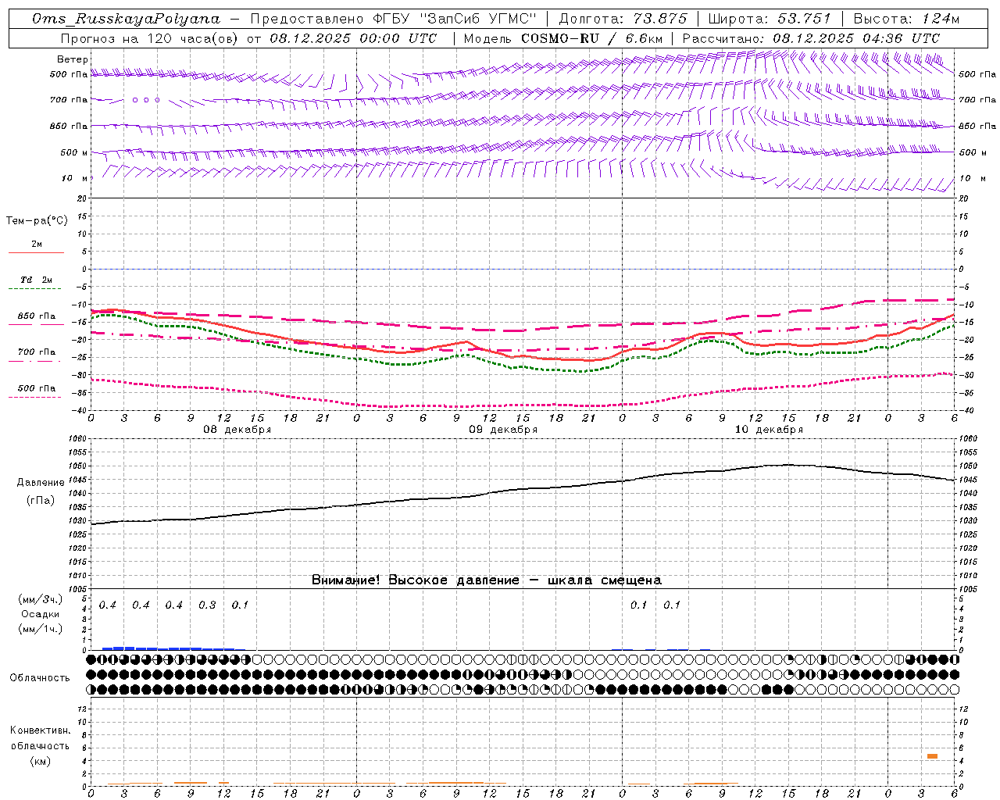1000x800 pixels.
Task: Click the date label 10 декабря
Action: [x=769, y=430]
